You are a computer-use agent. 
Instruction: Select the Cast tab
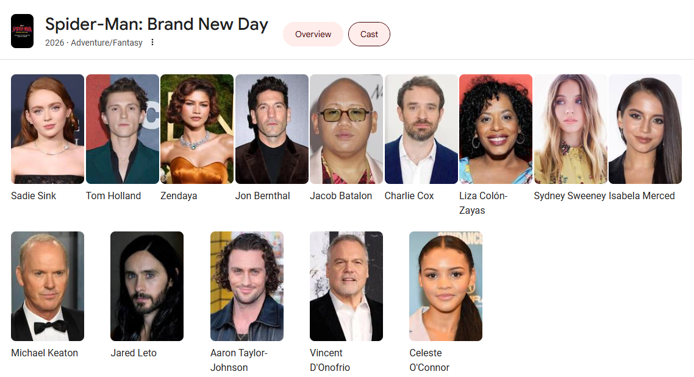point(369,34)
